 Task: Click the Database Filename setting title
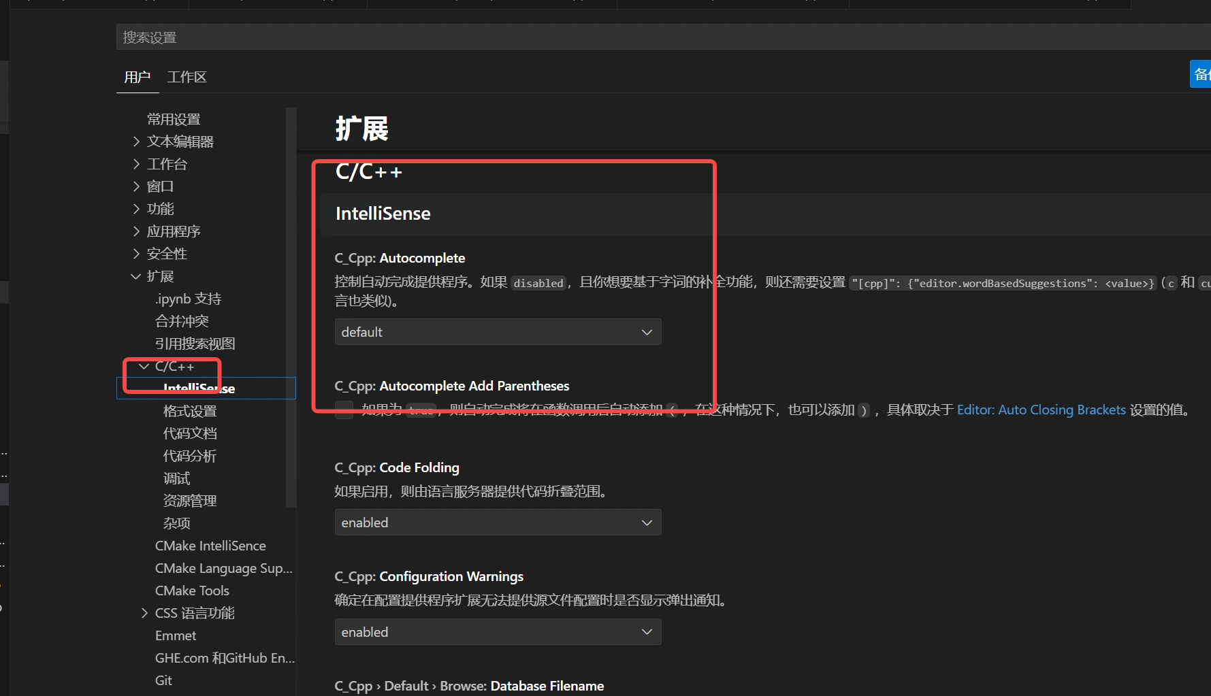469,686
